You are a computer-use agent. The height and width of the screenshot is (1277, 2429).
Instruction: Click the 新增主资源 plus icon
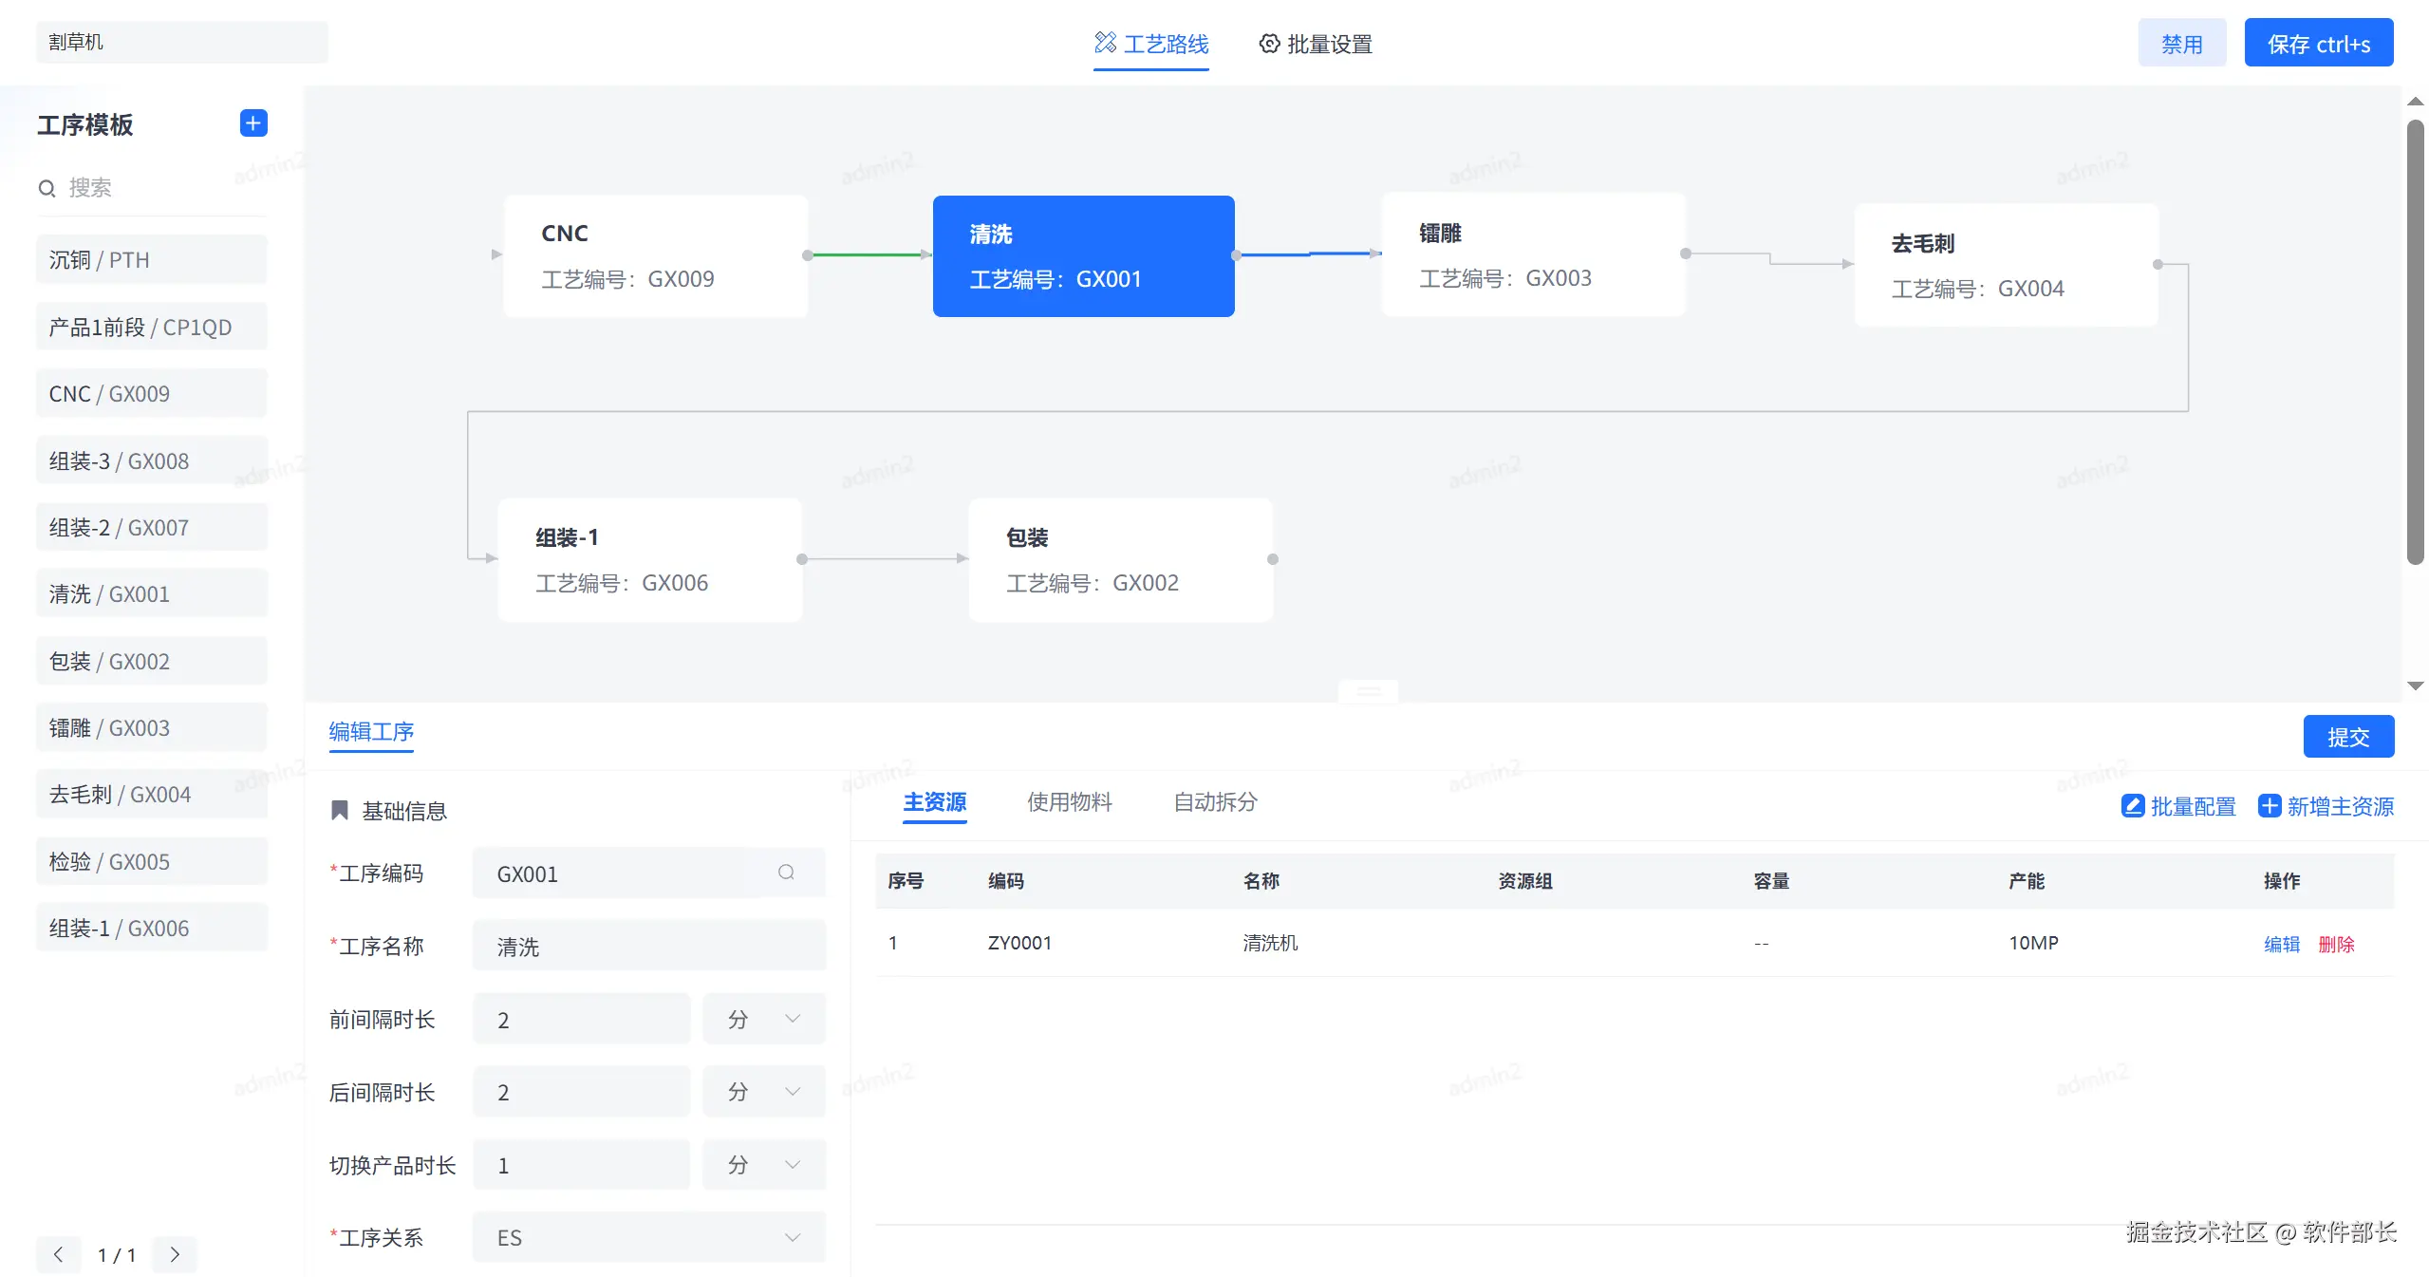(2269, 806)
